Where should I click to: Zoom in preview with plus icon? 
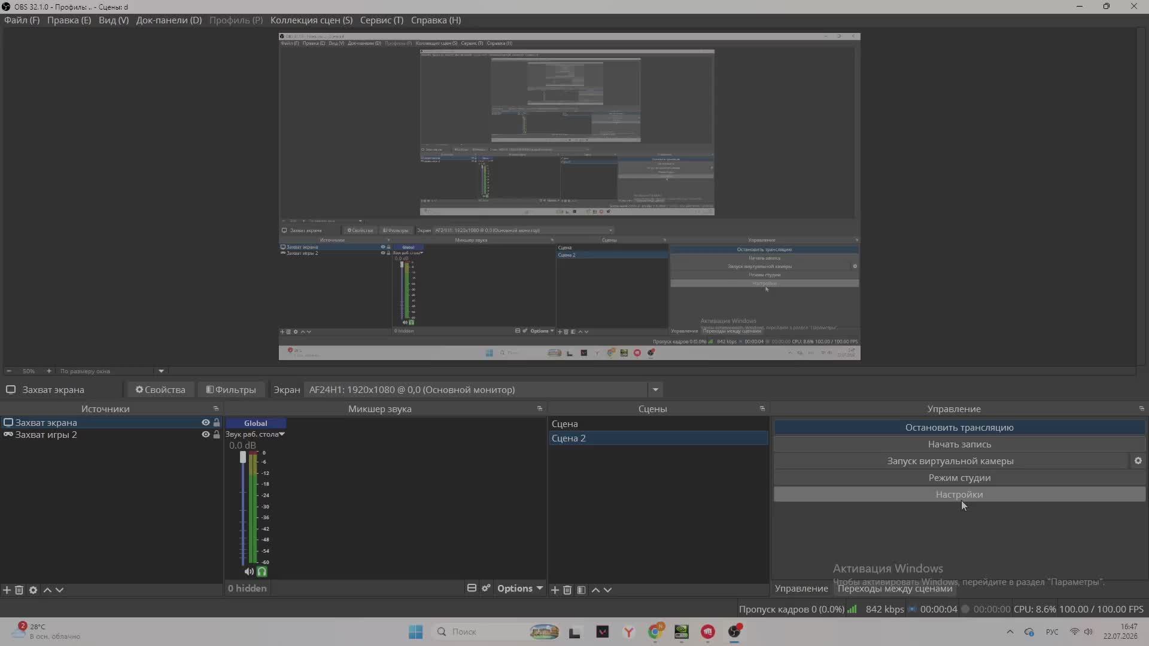coord(49,371)
